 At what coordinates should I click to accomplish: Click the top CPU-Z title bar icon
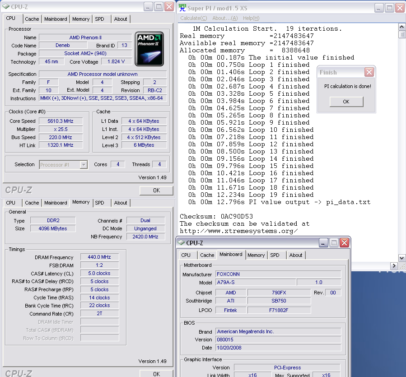[x=6, y=6]
